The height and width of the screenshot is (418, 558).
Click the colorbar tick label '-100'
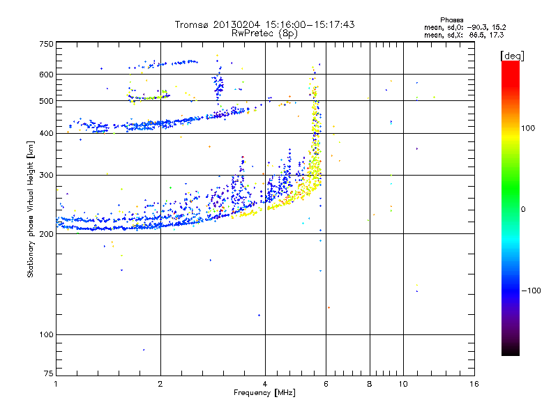pyautogui.click(x=531, y=291)
